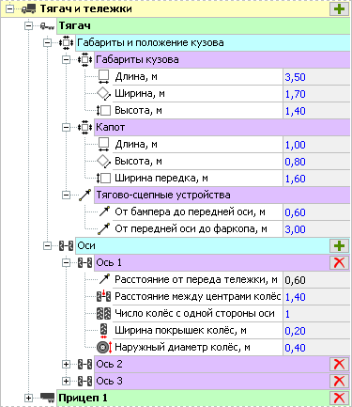
Task: Delete Ось 3 with its red X
Action: 340,381
